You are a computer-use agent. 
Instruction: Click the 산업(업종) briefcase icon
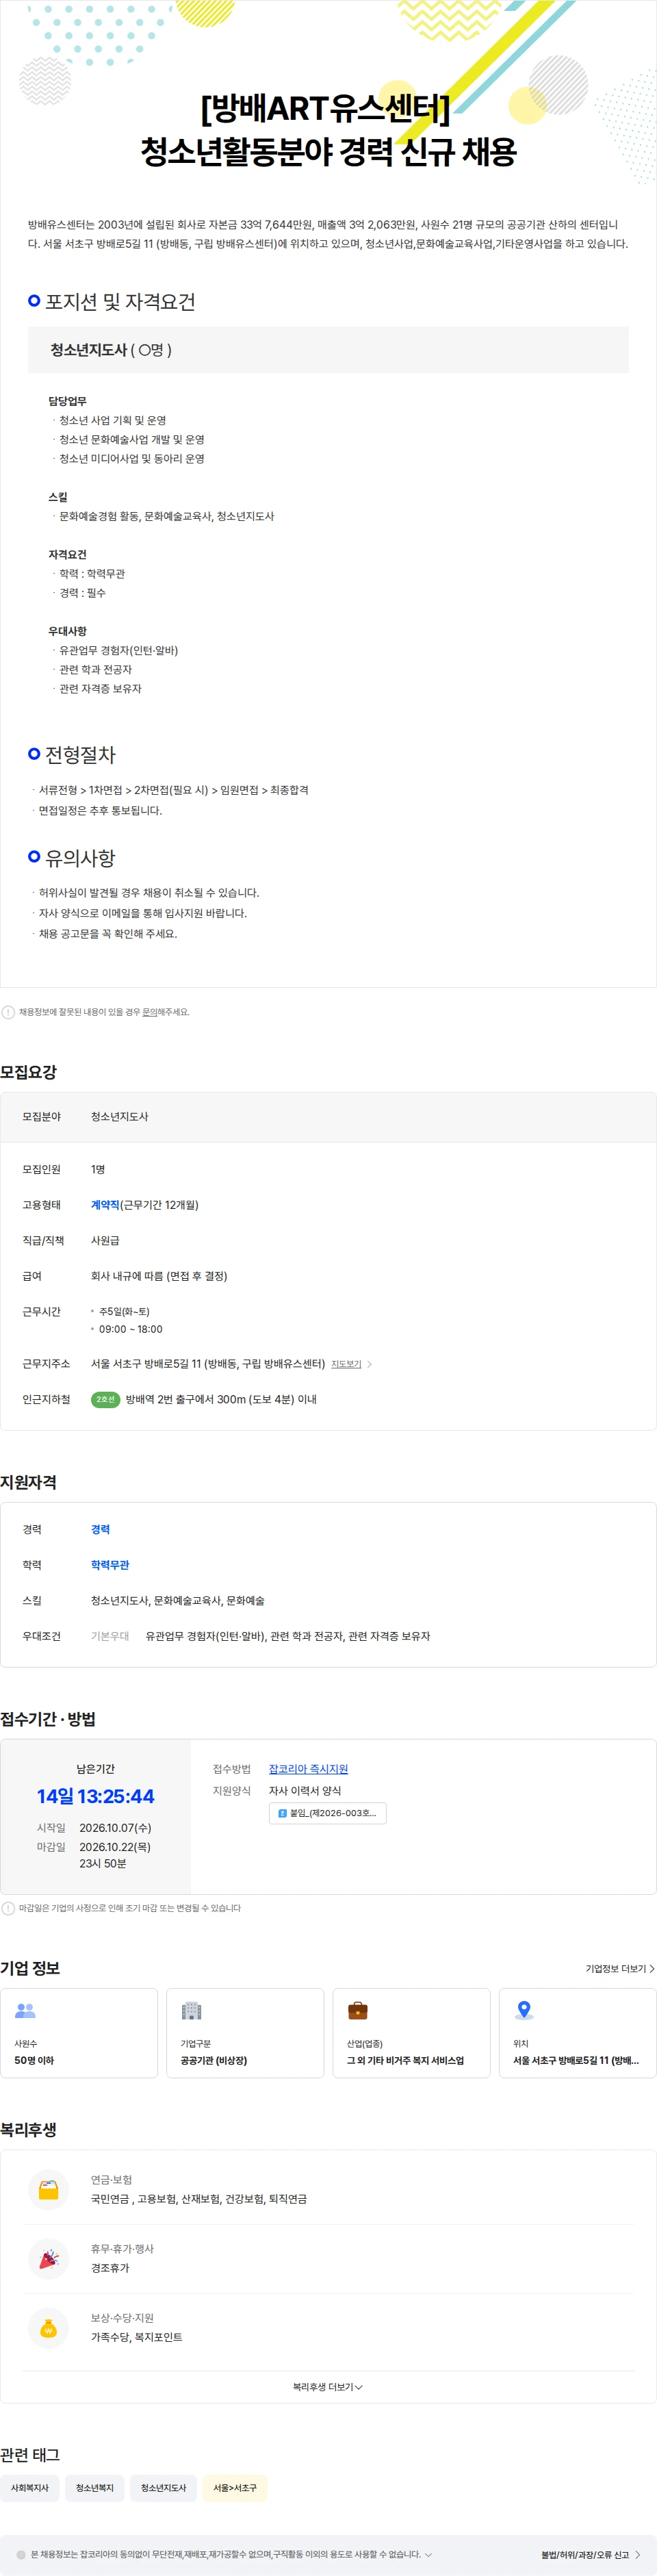(x=357, y=2011)
